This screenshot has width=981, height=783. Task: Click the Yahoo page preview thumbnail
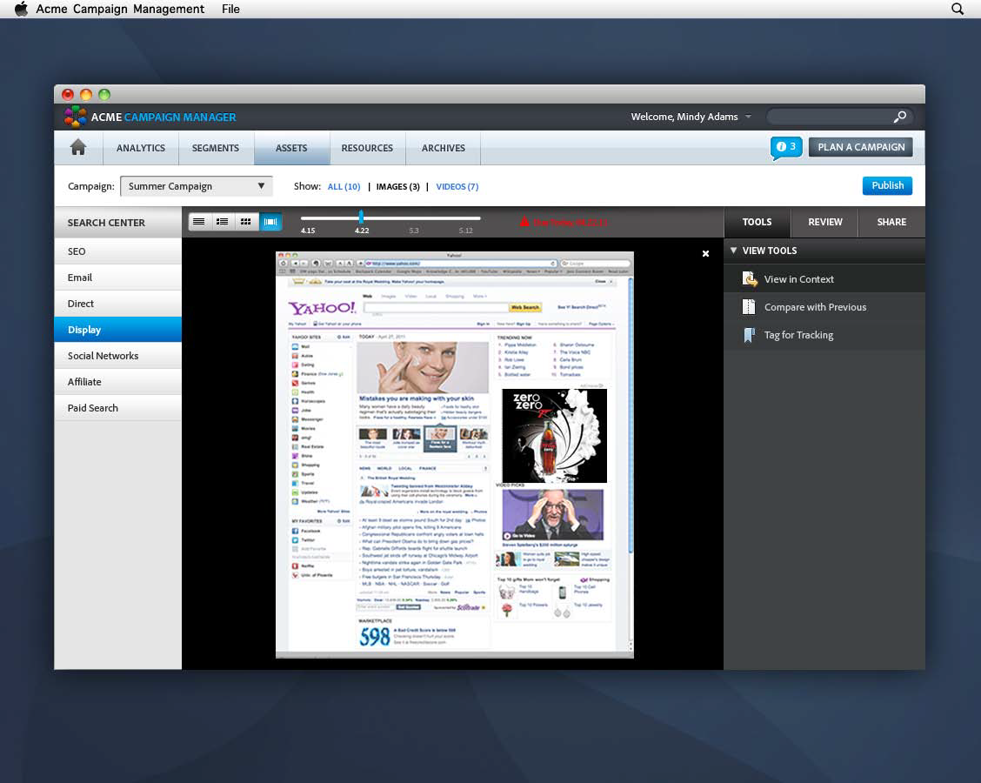click(x=455, y=455)
